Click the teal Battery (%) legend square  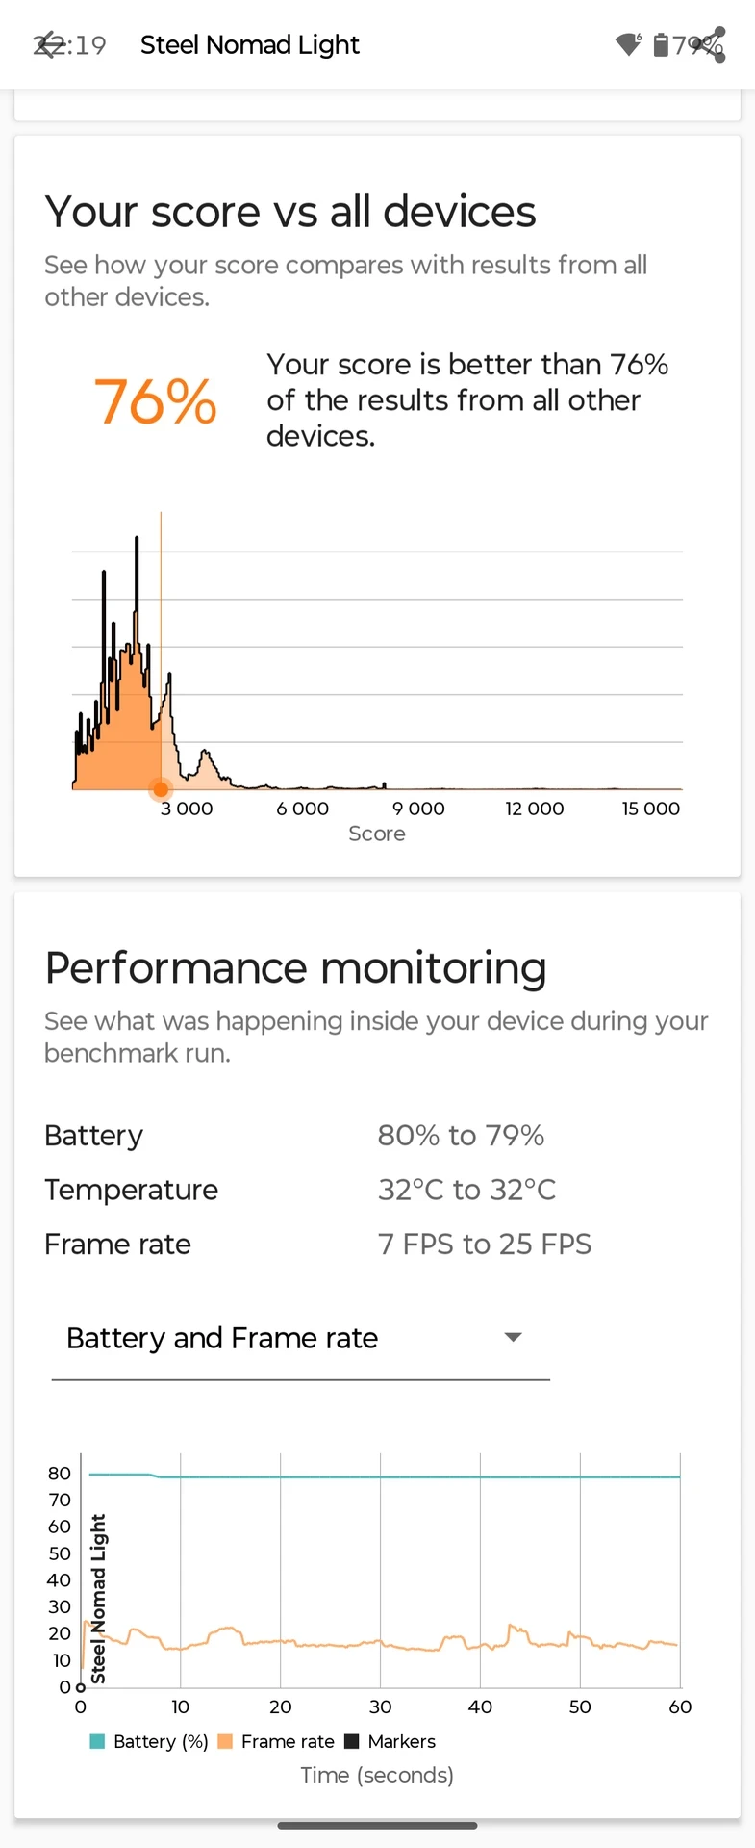click(97, 1741)
